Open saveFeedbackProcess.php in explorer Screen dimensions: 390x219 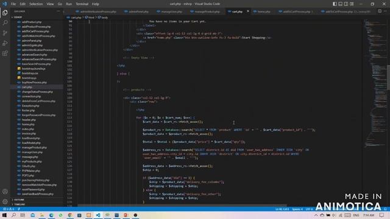(38, 194)
